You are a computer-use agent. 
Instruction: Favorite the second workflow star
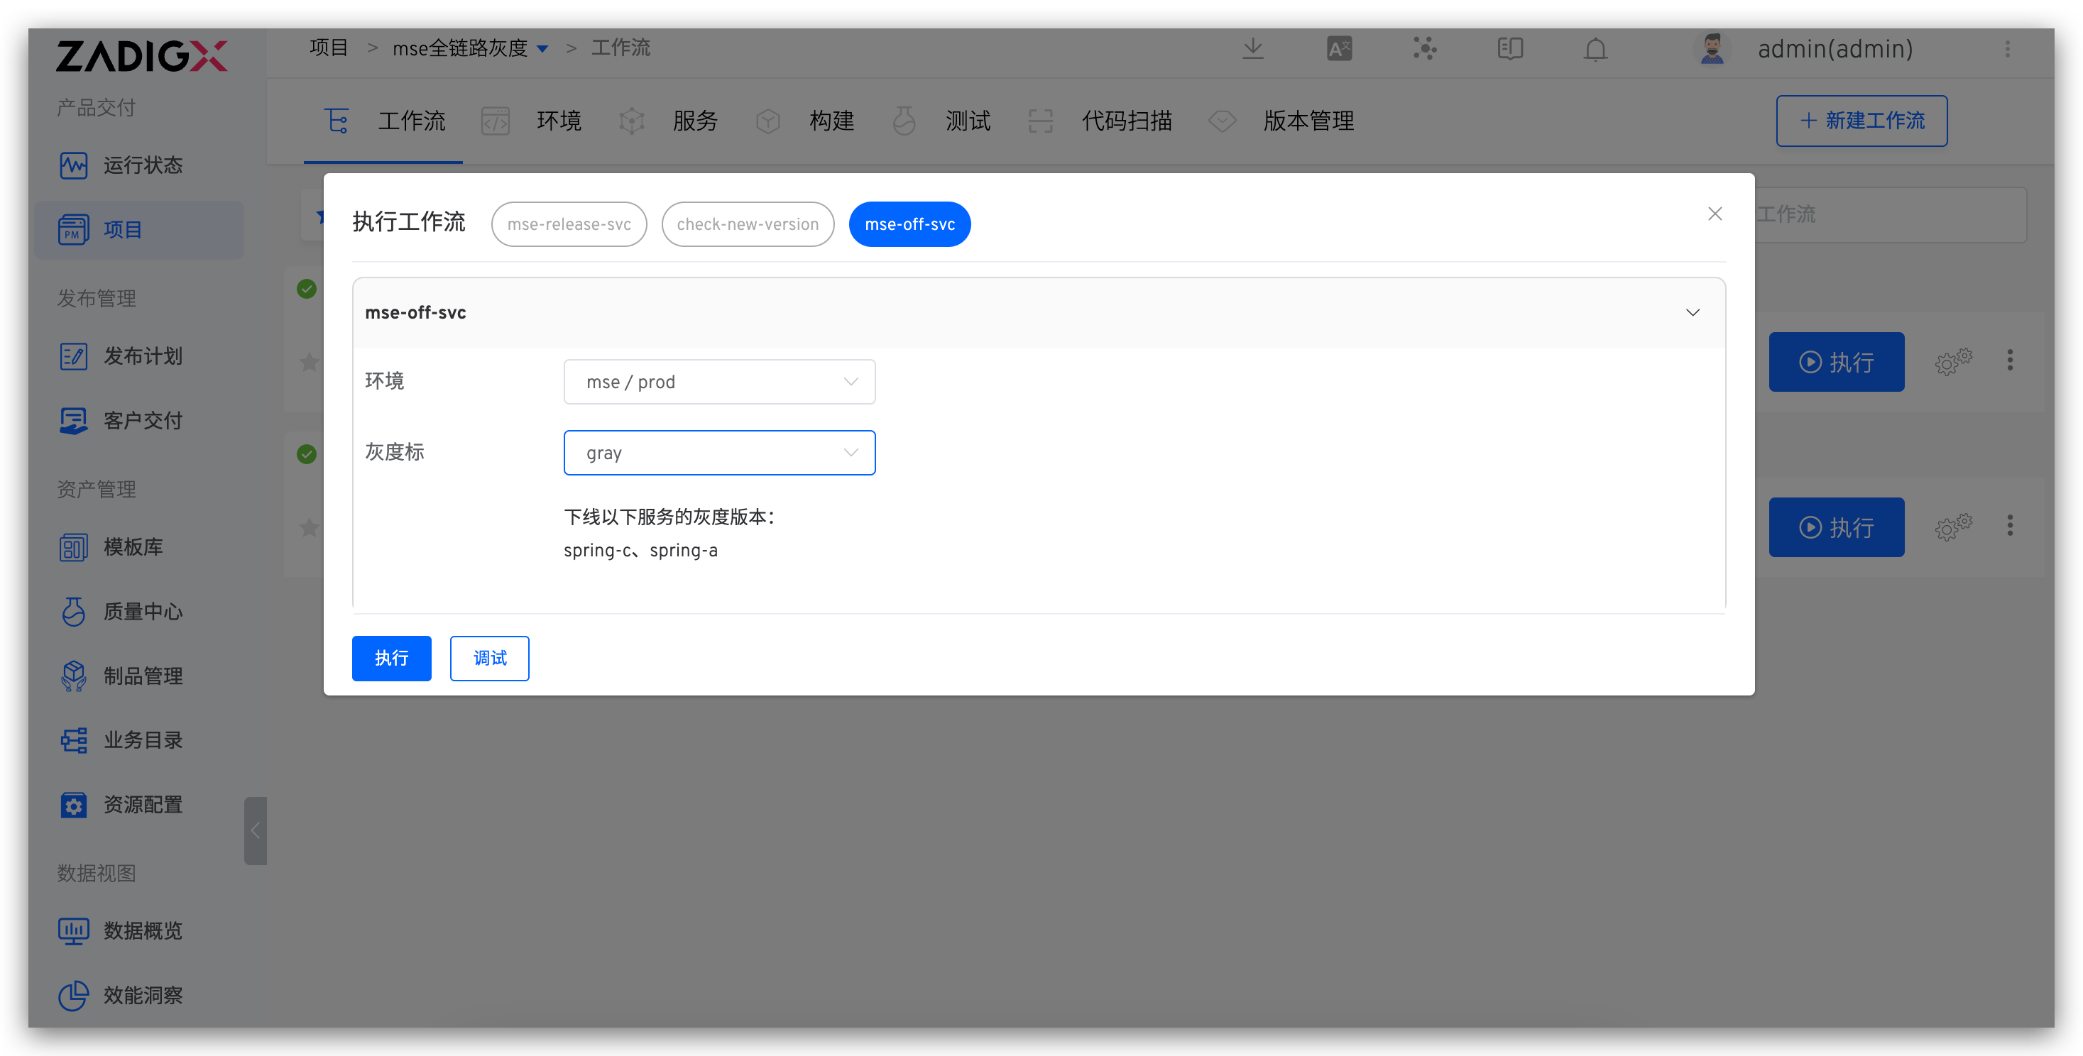[309, 527]
